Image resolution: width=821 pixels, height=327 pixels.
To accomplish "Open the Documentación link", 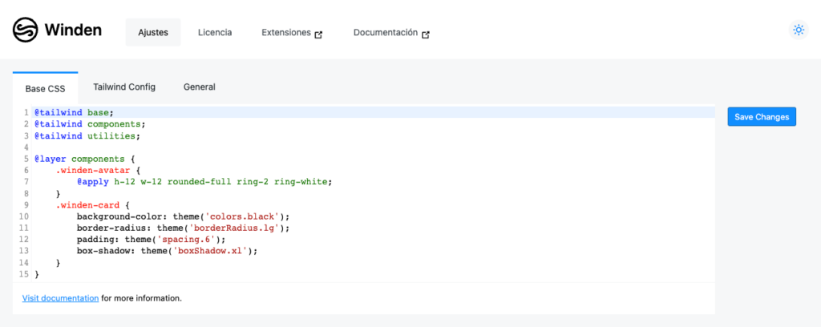I will (386, 32).
